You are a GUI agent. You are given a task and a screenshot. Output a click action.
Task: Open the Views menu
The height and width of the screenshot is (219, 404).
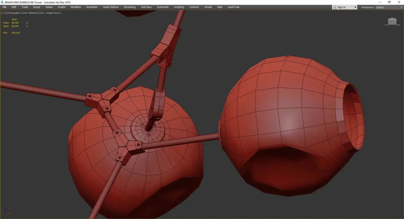pyautogui.click(x=49, y=7)
